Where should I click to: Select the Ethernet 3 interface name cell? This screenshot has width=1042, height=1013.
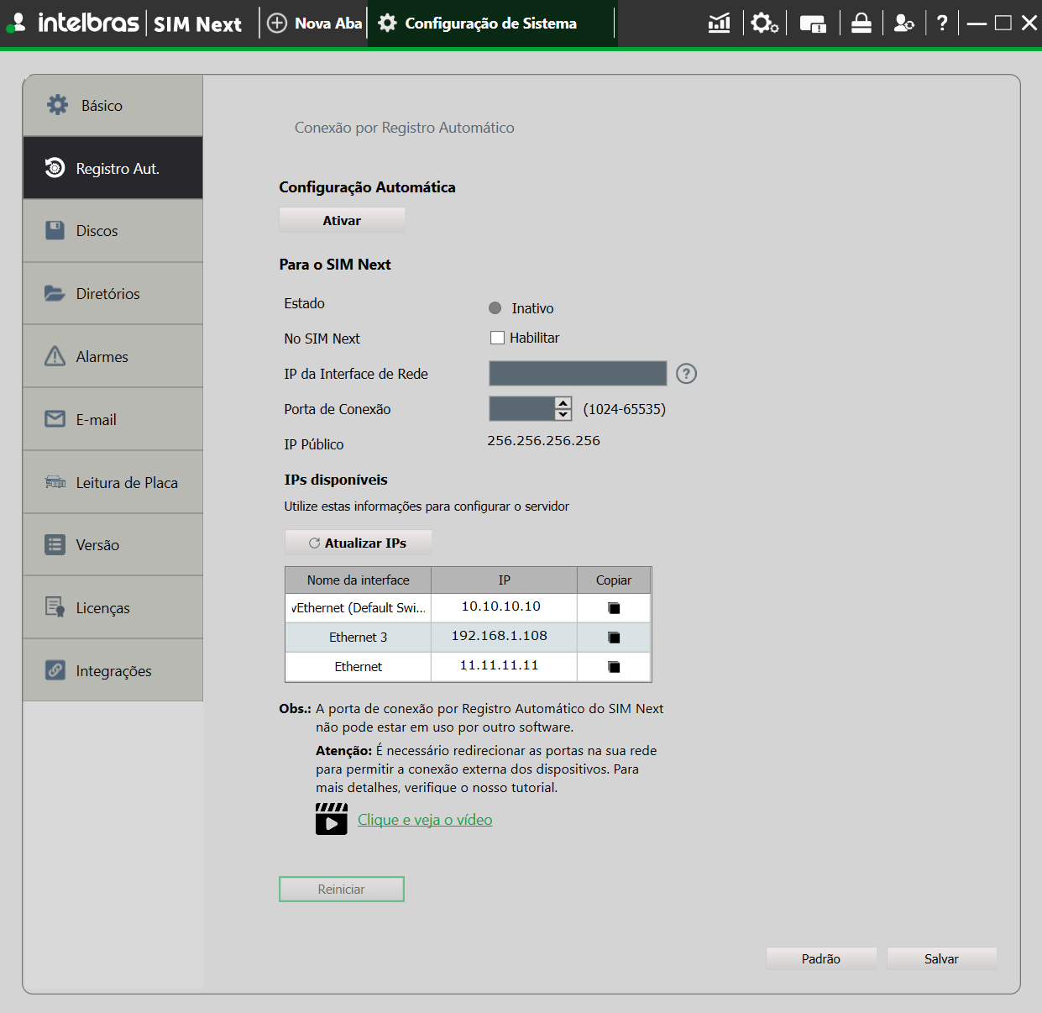pos(359,638)
